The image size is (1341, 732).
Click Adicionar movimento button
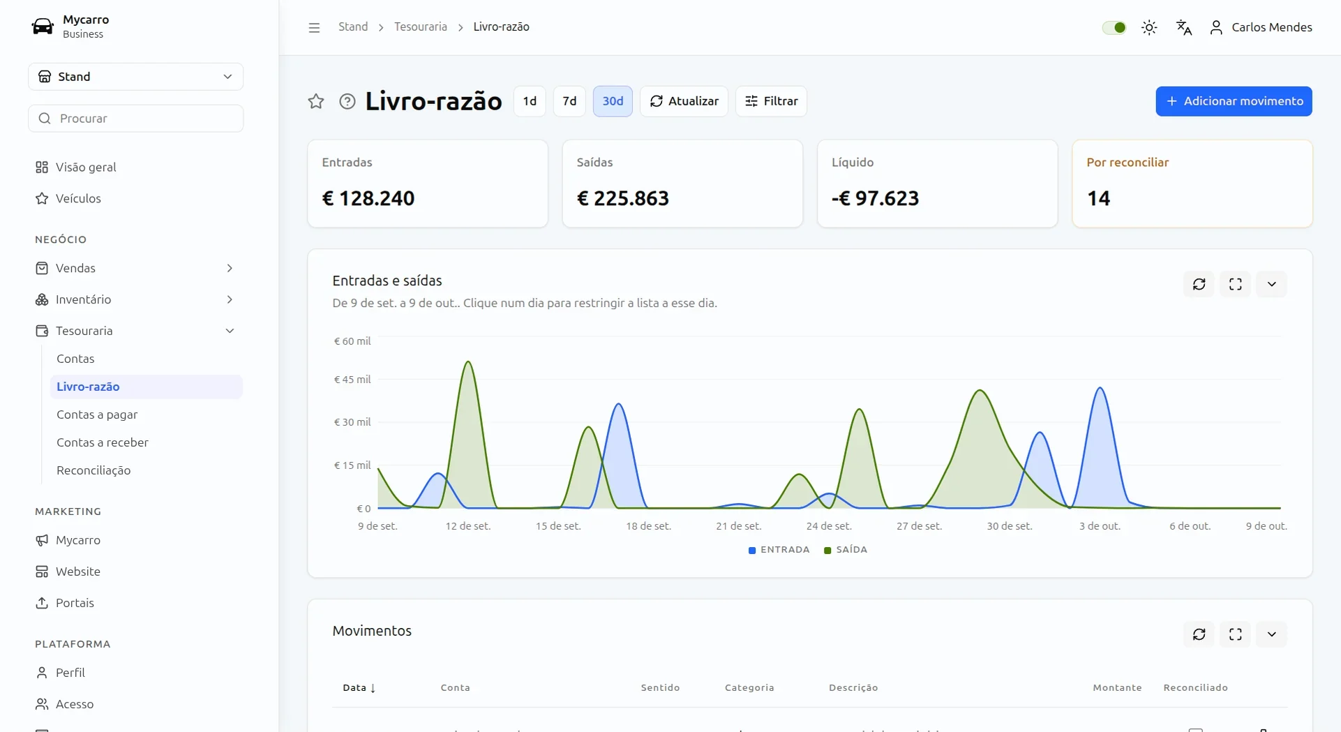point(1234,101)
